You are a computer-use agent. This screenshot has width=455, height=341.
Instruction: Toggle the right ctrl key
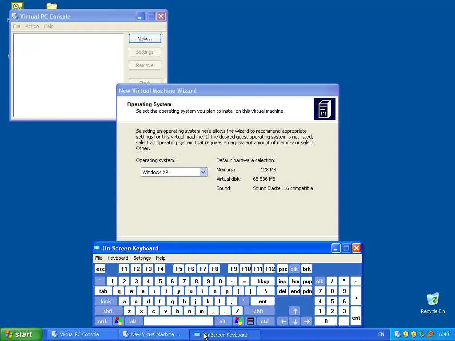[x=265, y=321]
